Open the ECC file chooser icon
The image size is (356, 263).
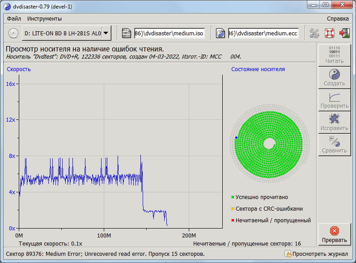click(x=220, y=33)
